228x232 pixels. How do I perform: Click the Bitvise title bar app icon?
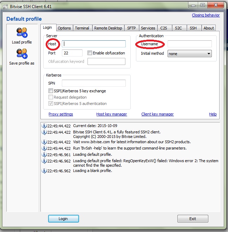click(x=5, y=7)
